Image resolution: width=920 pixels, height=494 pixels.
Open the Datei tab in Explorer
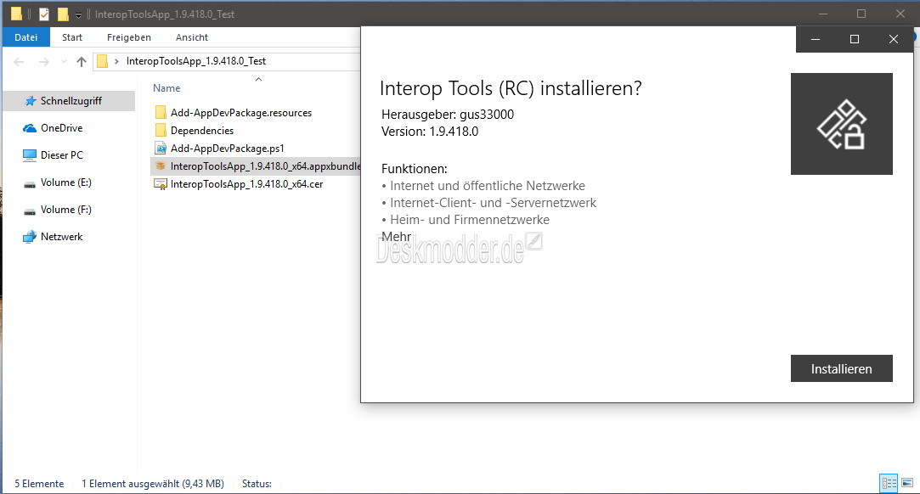25,36
